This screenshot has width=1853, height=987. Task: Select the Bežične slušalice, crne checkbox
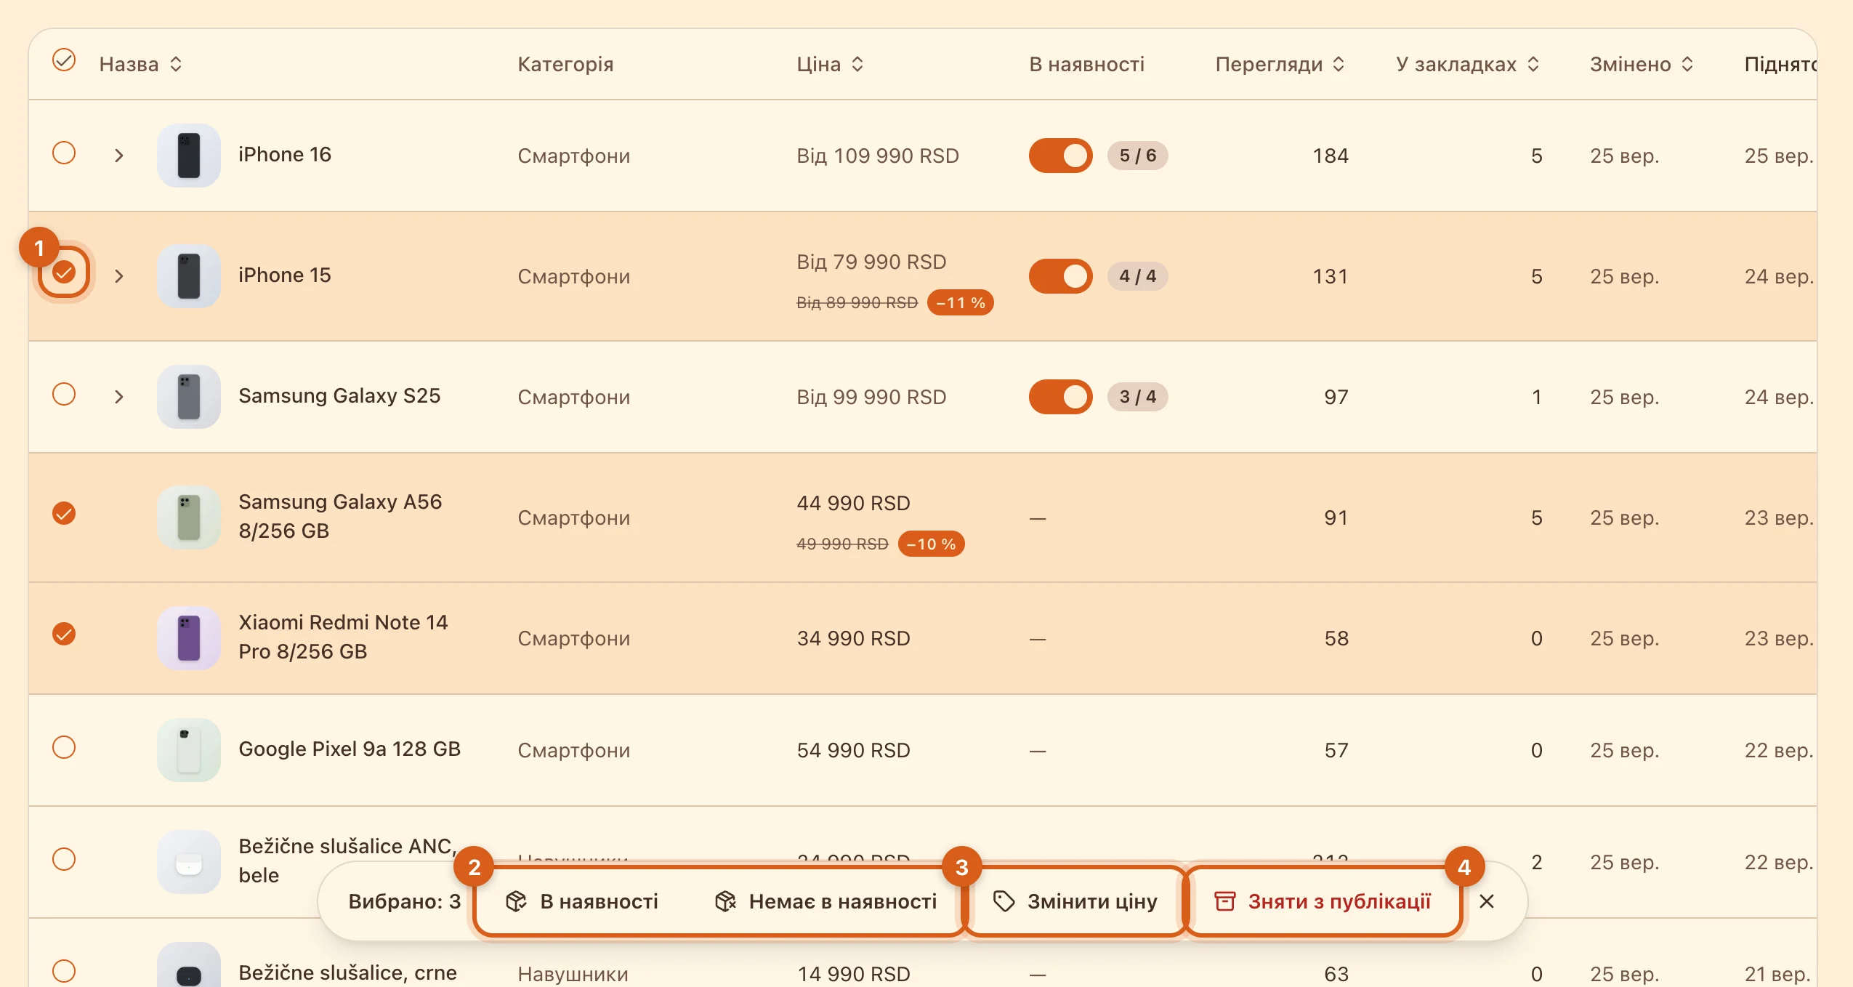click(64, 972)
